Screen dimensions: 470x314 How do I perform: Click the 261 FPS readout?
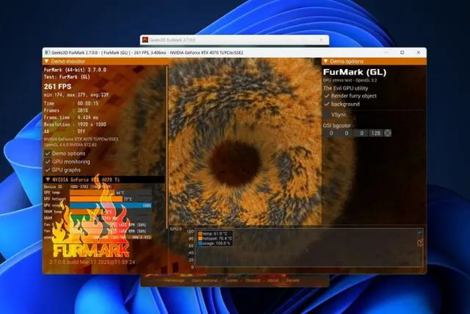coord(57,87)
